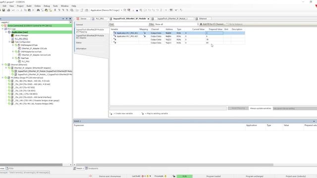Click the Redo toolbar icon
The width and height of the screenshot is (317, 178).
[17, 10]
